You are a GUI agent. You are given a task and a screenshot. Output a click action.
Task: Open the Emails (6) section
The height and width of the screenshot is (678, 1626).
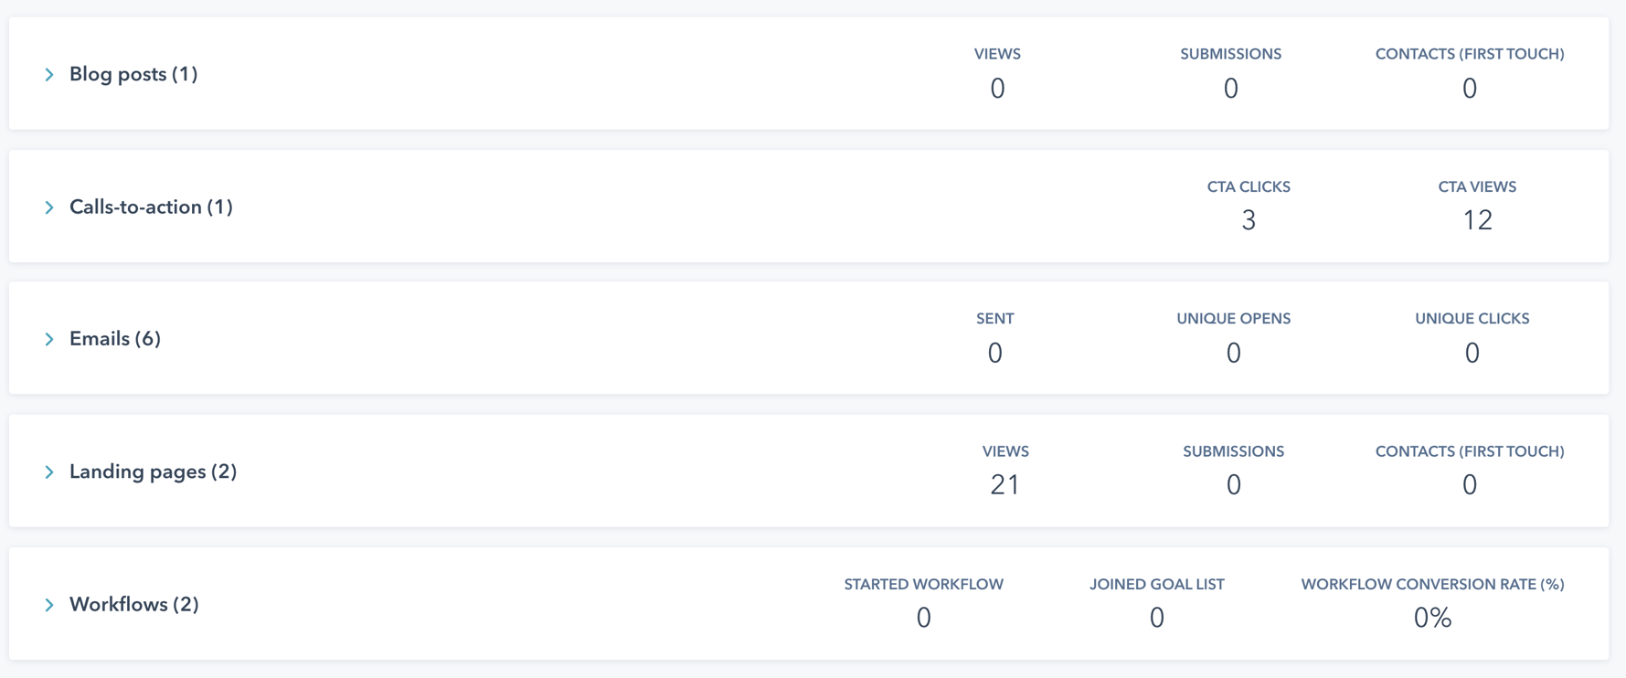(x=113, y=338)
